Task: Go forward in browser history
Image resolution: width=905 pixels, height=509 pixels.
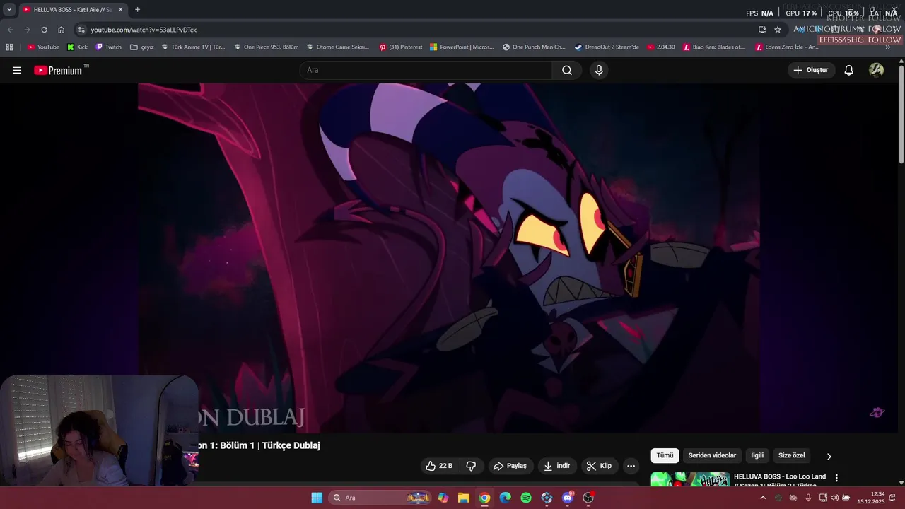Action: [x=27, y=30]
